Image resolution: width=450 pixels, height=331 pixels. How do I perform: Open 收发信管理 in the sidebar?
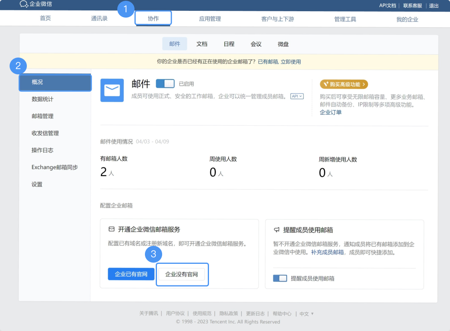click(45, 133)
